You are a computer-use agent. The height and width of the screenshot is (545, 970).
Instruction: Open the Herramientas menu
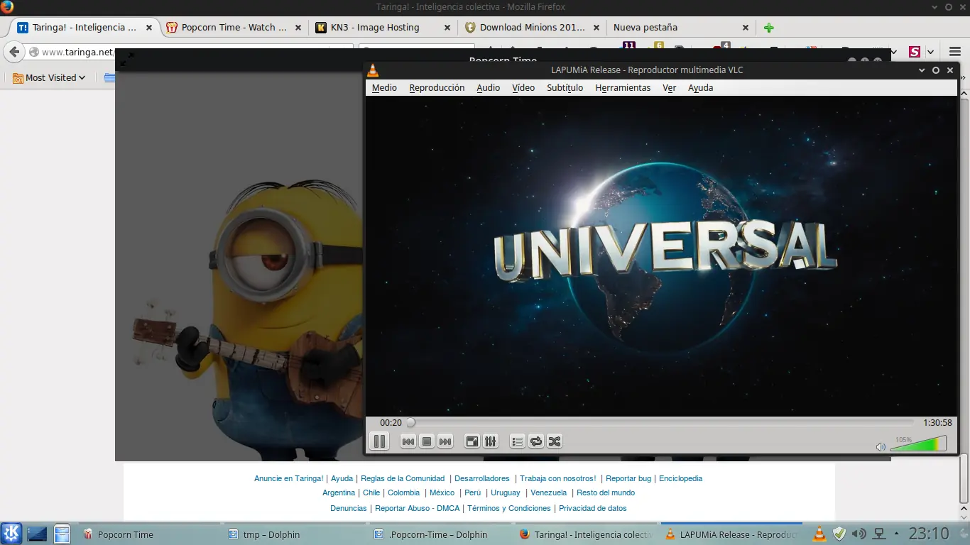(x=623, y=88)
